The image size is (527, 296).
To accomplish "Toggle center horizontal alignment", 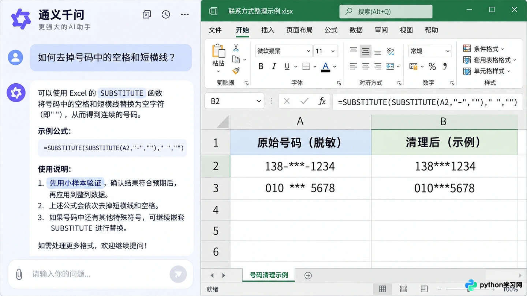I will [x=366, y=67].
